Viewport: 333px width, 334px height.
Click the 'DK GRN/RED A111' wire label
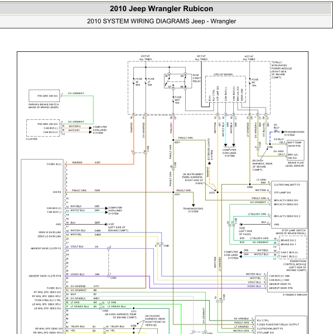[85, 286]
